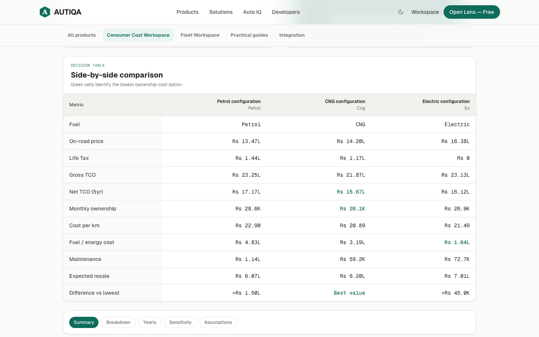The height and width of the screenshot is (337, 539).
Task: Click the Rs 23.25L Gross TCO cell
Action: [x=246, y=175]
